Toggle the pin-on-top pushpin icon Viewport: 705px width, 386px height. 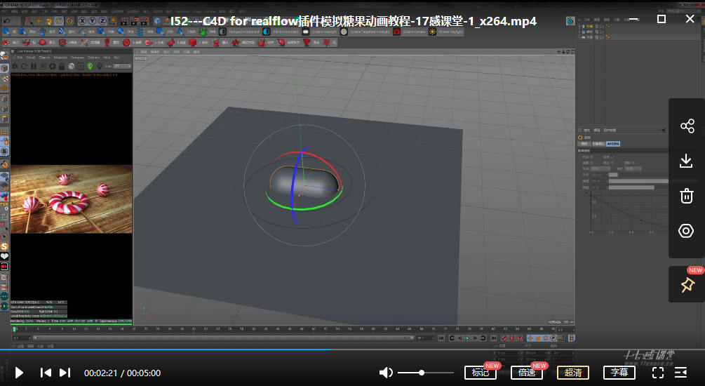tap(687, 285)
